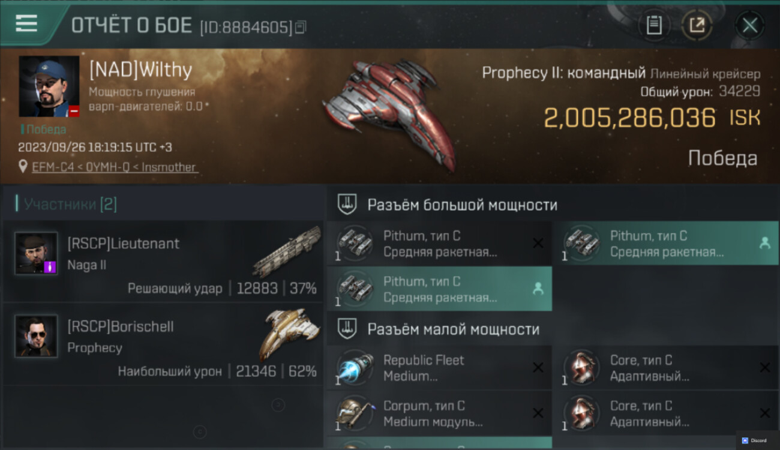This screenshot has height=450, width=780.
Task: Open the clipboard report icon
Action: click(x=654, y=25)
